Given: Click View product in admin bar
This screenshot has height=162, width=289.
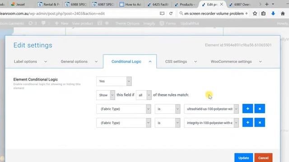Looking at the screenshot, I should point(82,23).
